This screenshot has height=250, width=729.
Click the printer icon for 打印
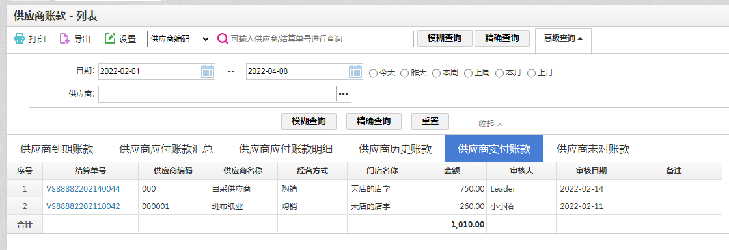[19, 38]
